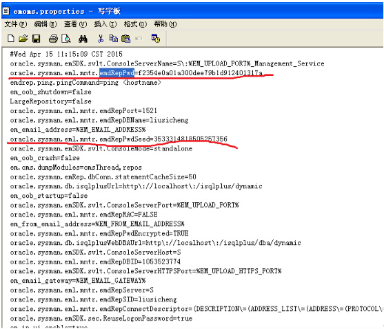Insert date and time using the toolbar icon

click(x=156, y=39)
